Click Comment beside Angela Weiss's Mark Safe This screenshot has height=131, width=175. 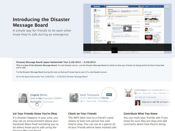49,102
